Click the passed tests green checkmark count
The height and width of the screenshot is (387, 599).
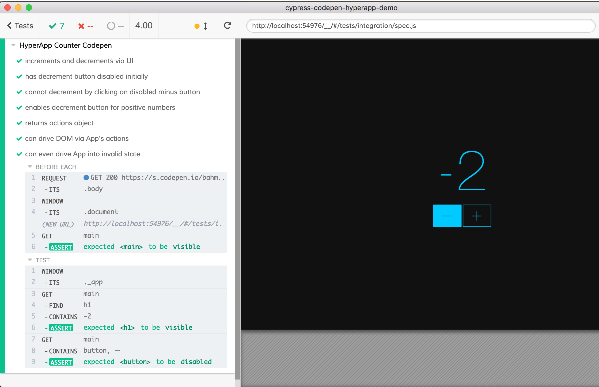click(57, 26)
